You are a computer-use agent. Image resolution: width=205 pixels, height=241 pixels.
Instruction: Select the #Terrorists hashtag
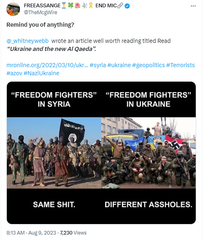(x=180, y=65)
